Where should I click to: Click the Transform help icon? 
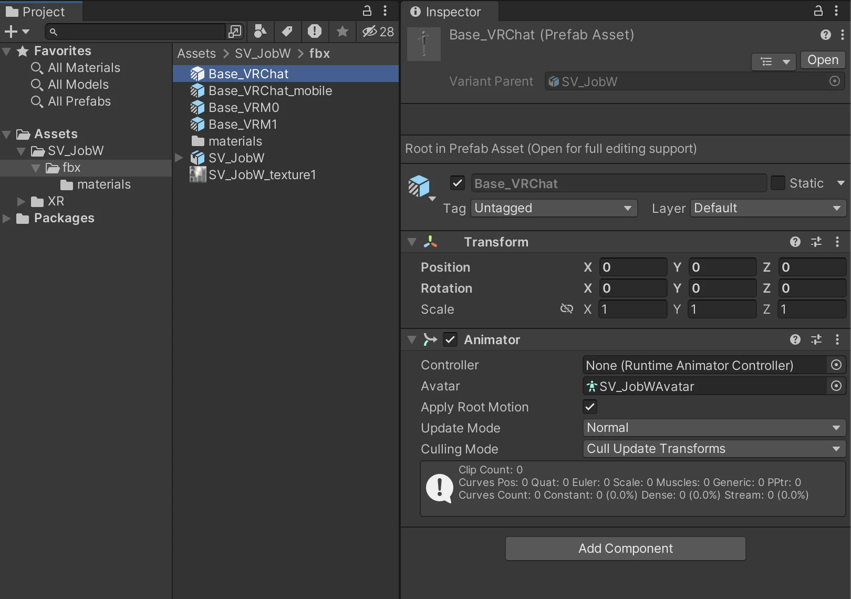(795, 242)
